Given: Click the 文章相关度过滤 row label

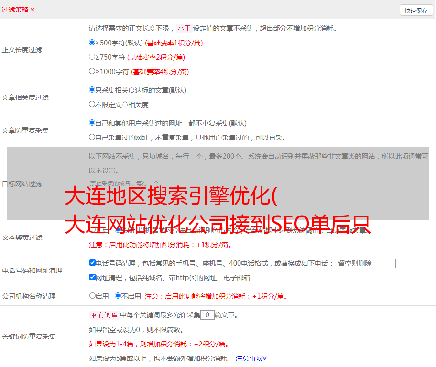Looking at the screenshot, I should 25,97.
